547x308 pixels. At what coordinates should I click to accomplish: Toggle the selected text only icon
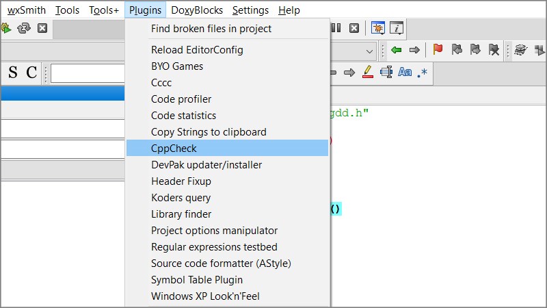pos(386,72)
